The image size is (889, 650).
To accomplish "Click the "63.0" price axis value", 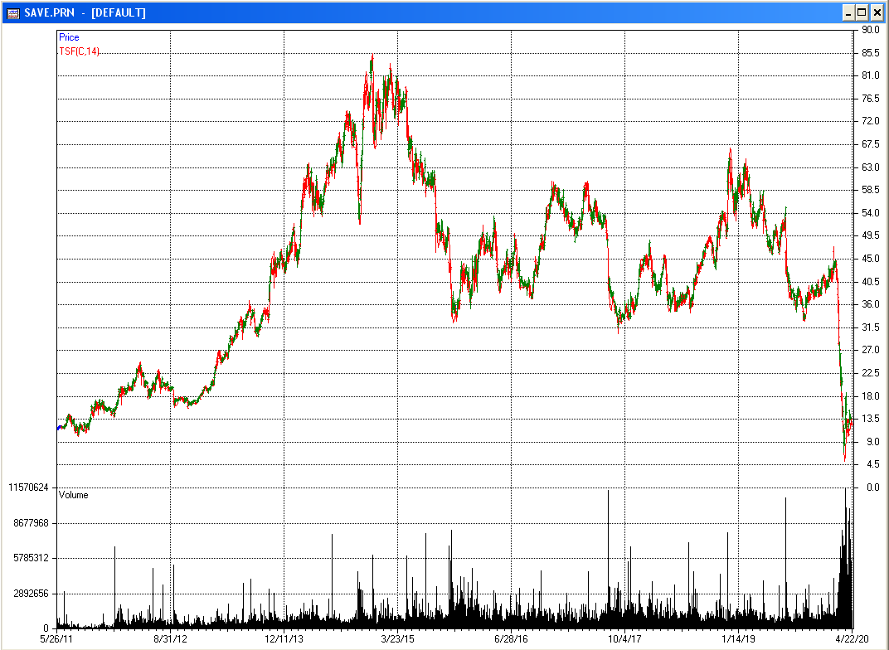I will pyautogui.click(x=870, y=167).
